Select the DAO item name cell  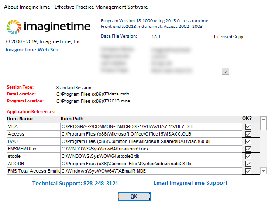(x=34, y=141)
